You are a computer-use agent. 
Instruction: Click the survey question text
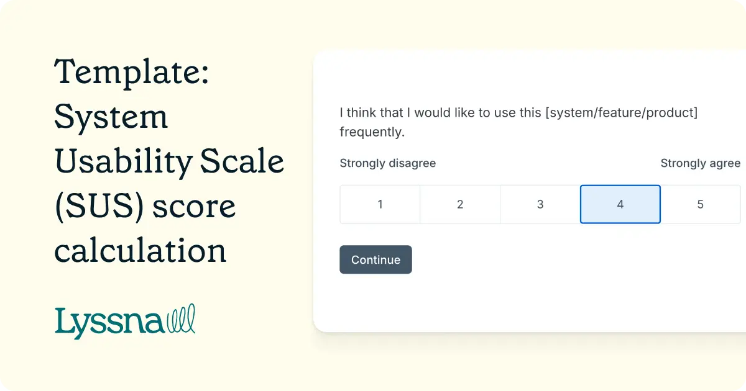(x=518, y=122)
